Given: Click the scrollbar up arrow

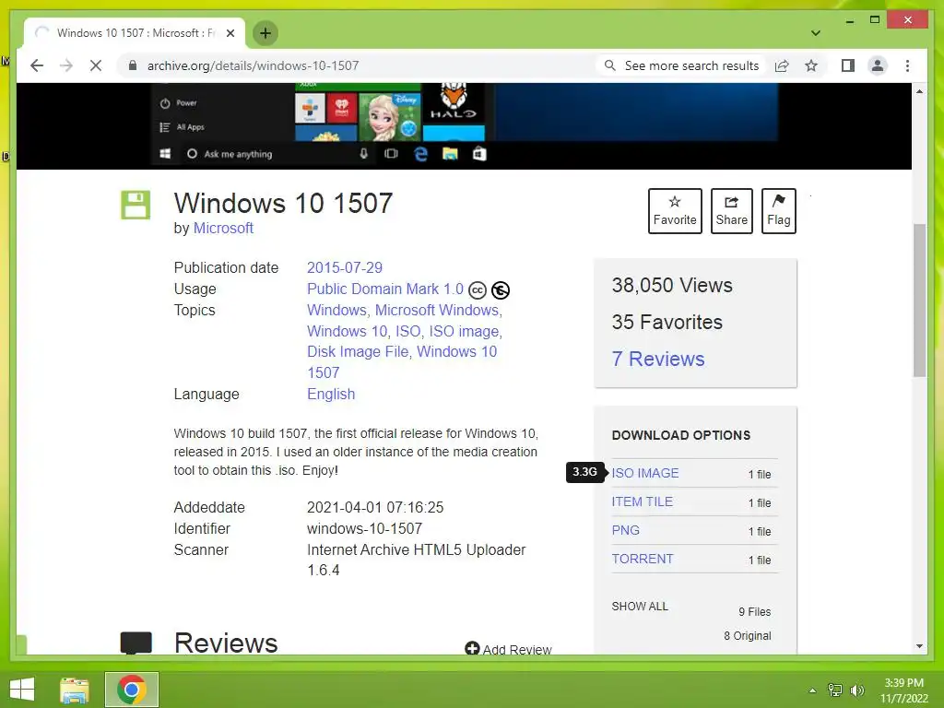Looking at the screenshot, I should click(x=919, y=91).
